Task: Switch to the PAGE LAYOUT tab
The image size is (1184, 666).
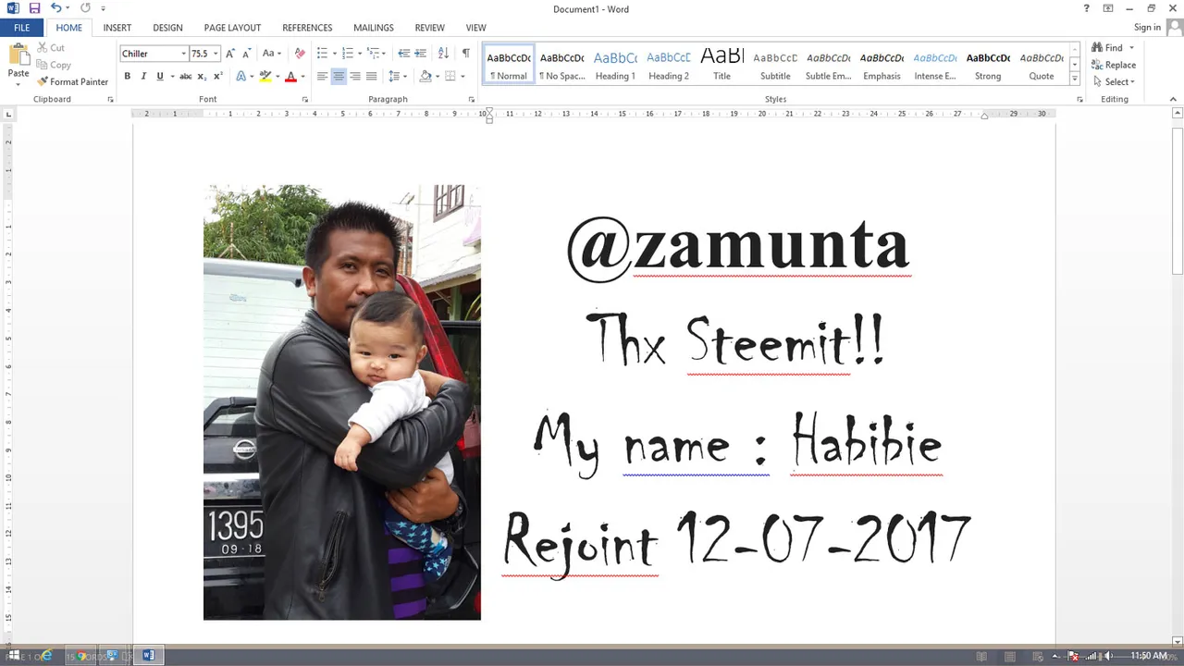Action: pyautogui.click(x=232, y=28)
